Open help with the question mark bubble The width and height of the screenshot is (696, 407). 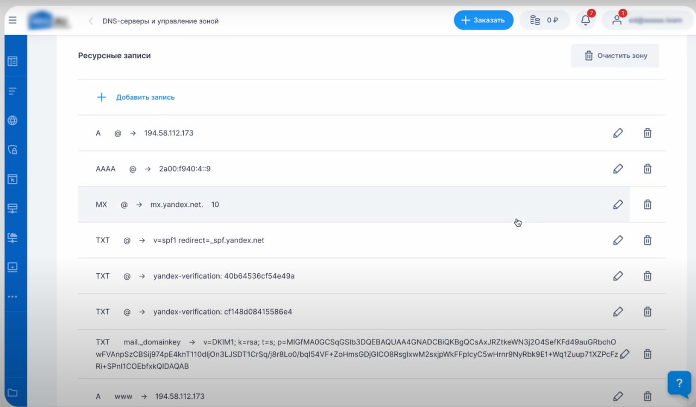[679, 384]
